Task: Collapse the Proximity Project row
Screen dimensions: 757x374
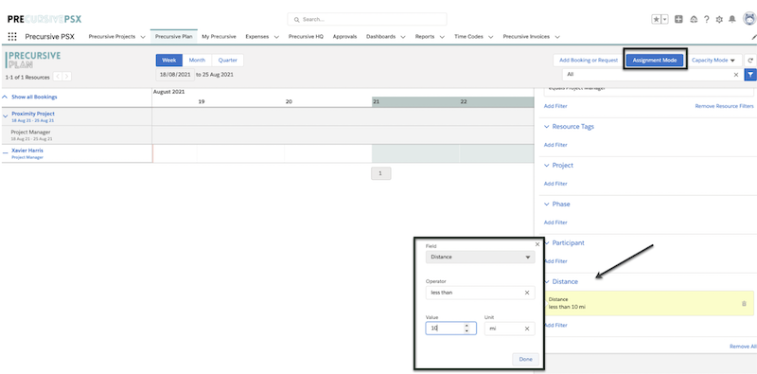Action: point(6,116)
